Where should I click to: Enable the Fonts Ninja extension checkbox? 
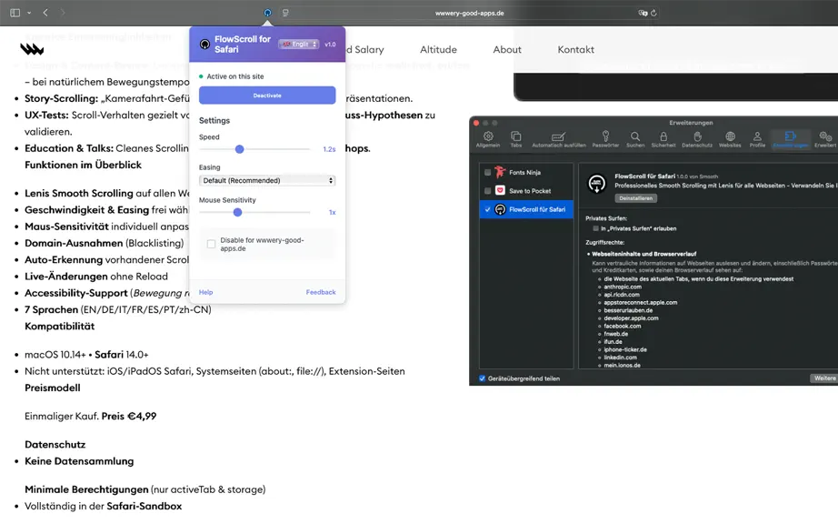[487, 172]
